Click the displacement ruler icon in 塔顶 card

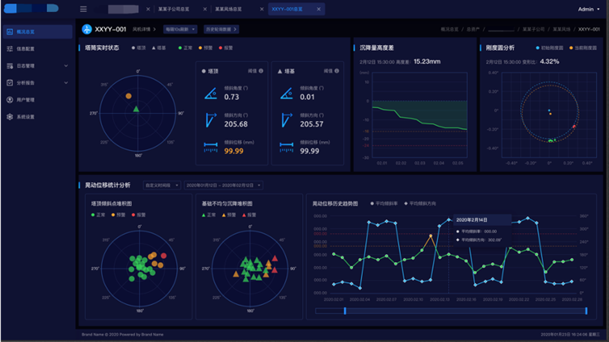coord(211,147)
